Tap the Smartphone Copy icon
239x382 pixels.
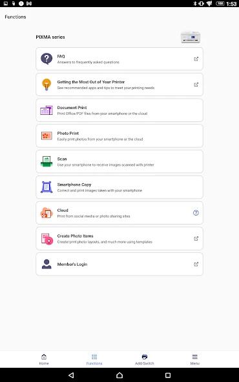(47, 187)
